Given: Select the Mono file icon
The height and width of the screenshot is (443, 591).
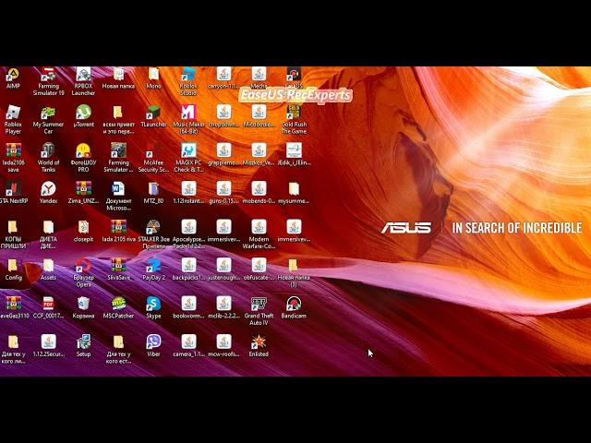Looking at the screenshot, I should [153, 78].
